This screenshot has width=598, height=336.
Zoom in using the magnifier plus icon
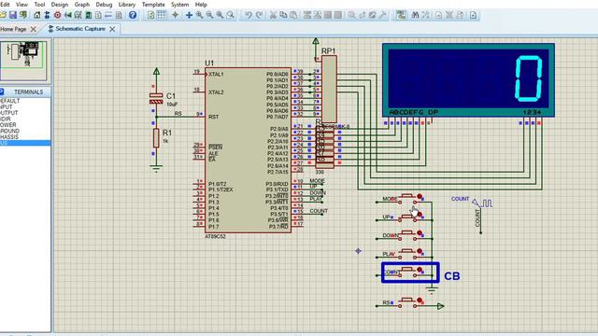[x=199, y=15]
